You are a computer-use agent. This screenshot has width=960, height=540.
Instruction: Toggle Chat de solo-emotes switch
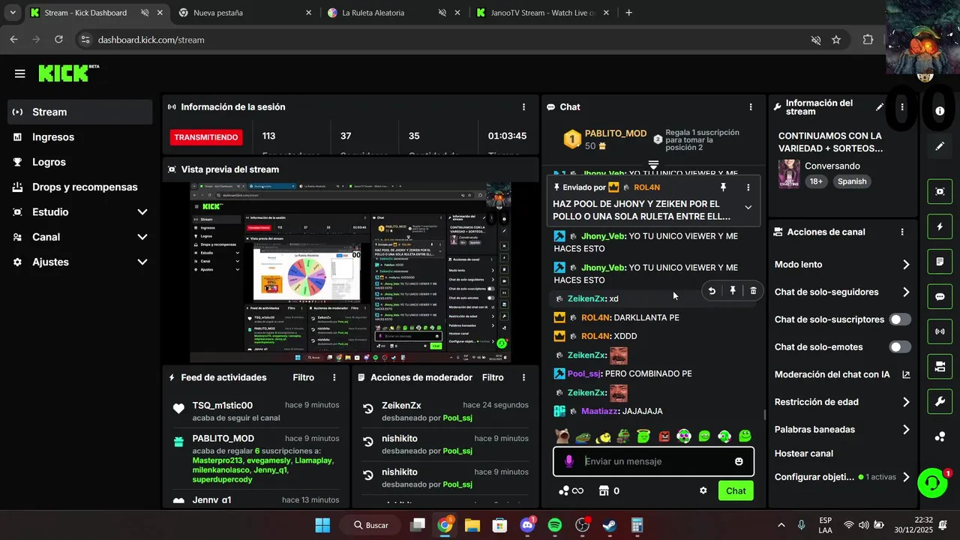[x=900, y=347]
